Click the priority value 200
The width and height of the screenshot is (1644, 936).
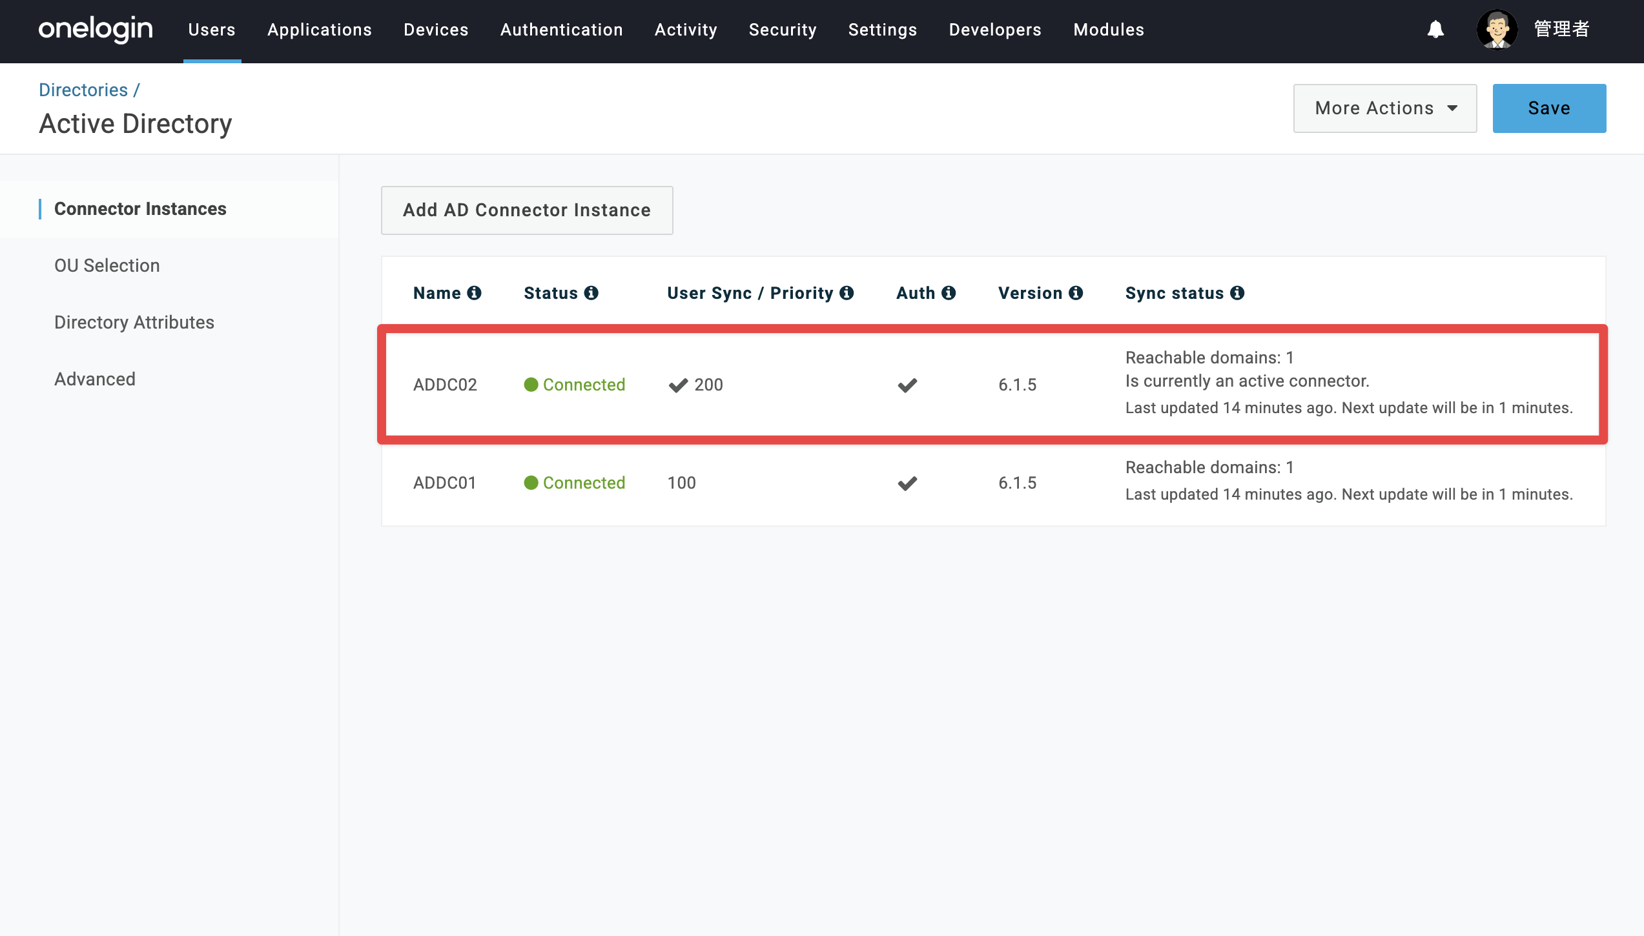708,385
